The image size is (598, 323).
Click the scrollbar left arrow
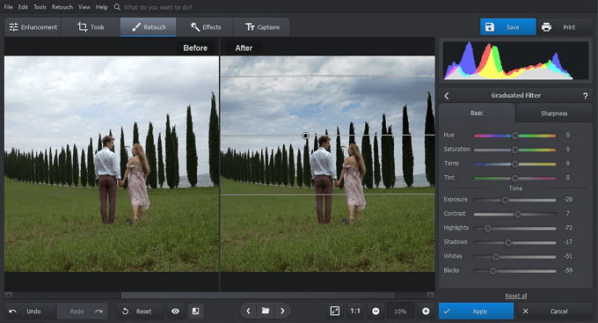click(x=9, y=296)
